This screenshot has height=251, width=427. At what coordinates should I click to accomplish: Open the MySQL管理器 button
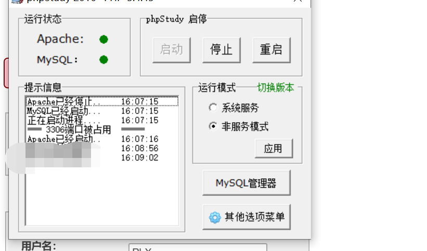[x=247, y=183]
